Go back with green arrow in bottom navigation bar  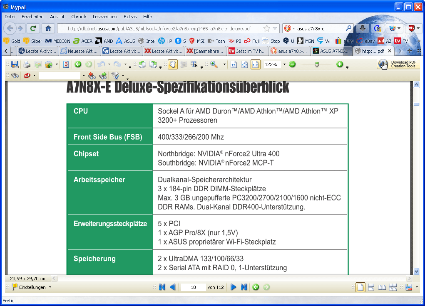pyautogui.click(x=256, y=287)
